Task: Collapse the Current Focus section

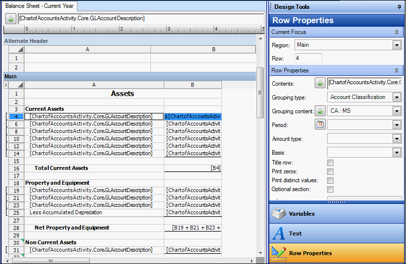Action: (x=396, y=32)
